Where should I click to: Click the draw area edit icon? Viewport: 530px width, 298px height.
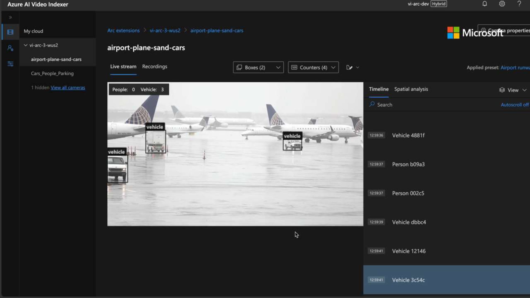(349, 67)
